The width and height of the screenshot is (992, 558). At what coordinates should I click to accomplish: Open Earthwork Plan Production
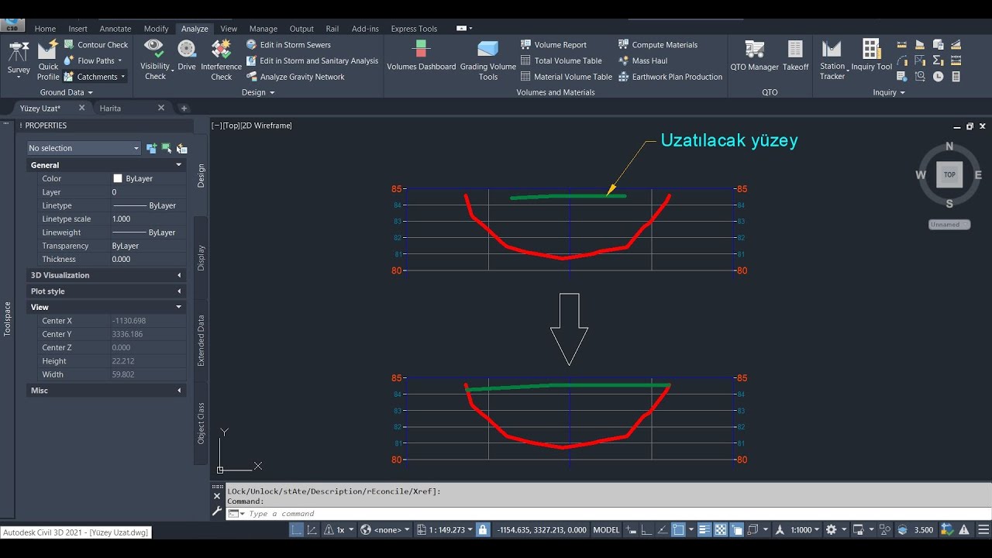(x=670, y=77)
